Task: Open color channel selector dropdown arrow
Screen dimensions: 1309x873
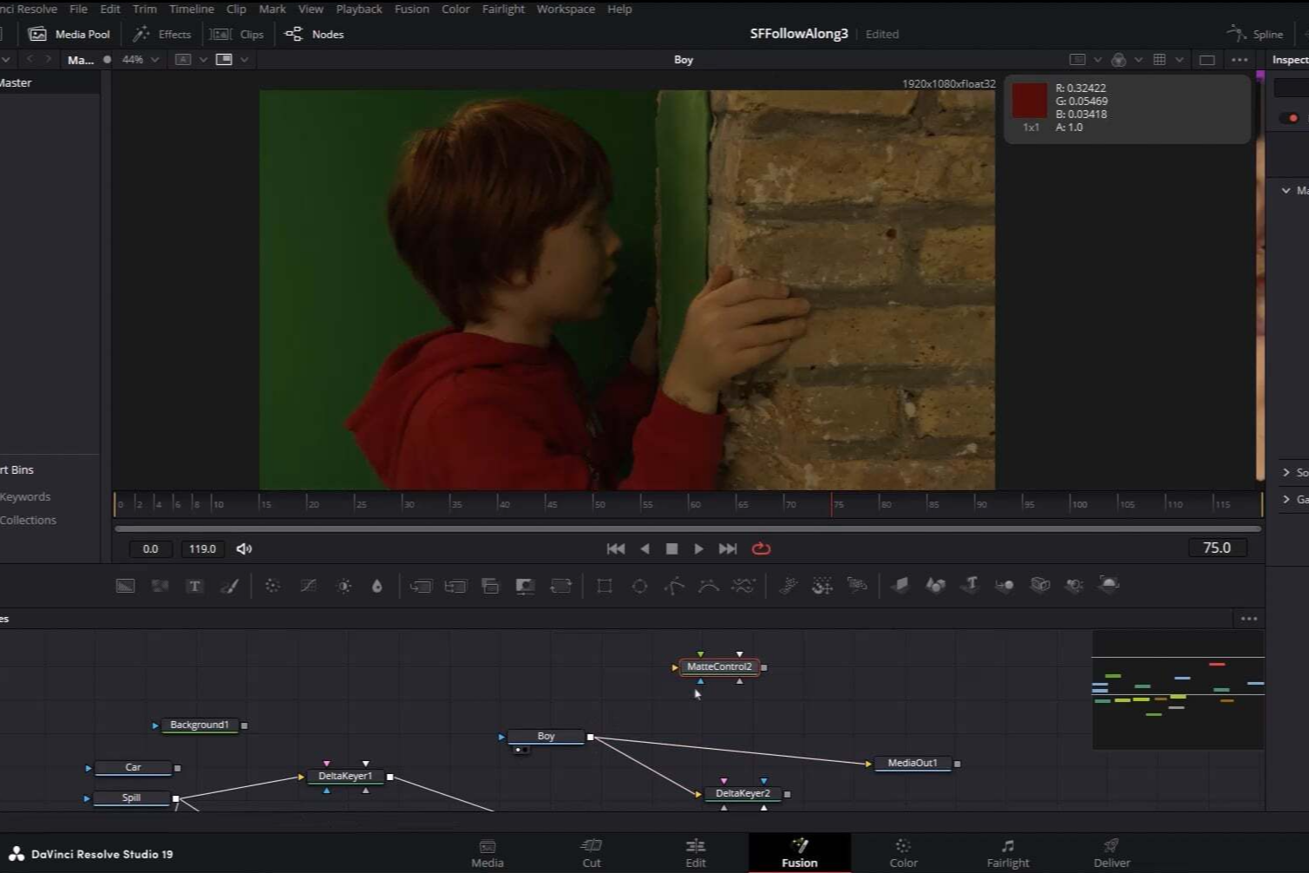Action: tap(1138, 60)
